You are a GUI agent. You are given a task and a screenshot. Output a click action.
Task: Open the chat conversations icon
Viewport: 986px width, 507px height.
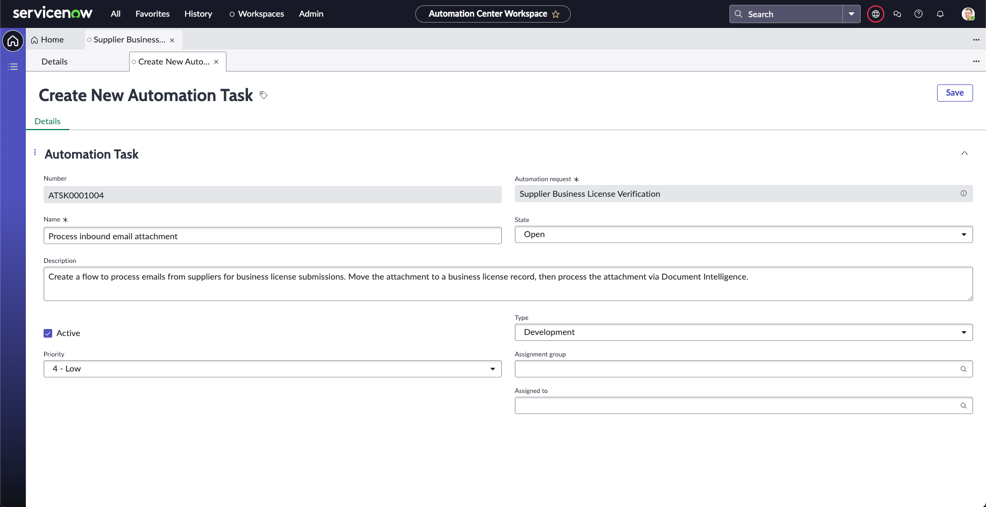coord(897,14)
